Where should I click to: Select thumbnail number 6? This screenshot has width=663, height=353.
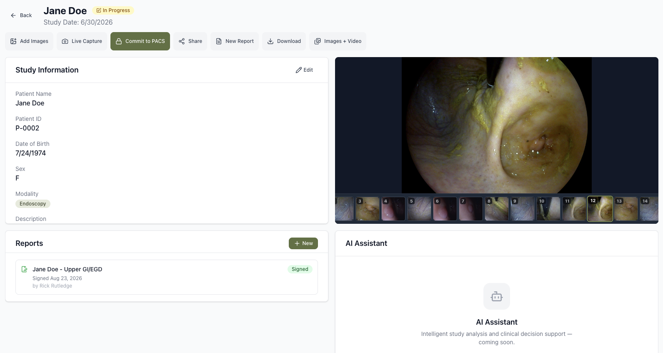tap(445, 209)
